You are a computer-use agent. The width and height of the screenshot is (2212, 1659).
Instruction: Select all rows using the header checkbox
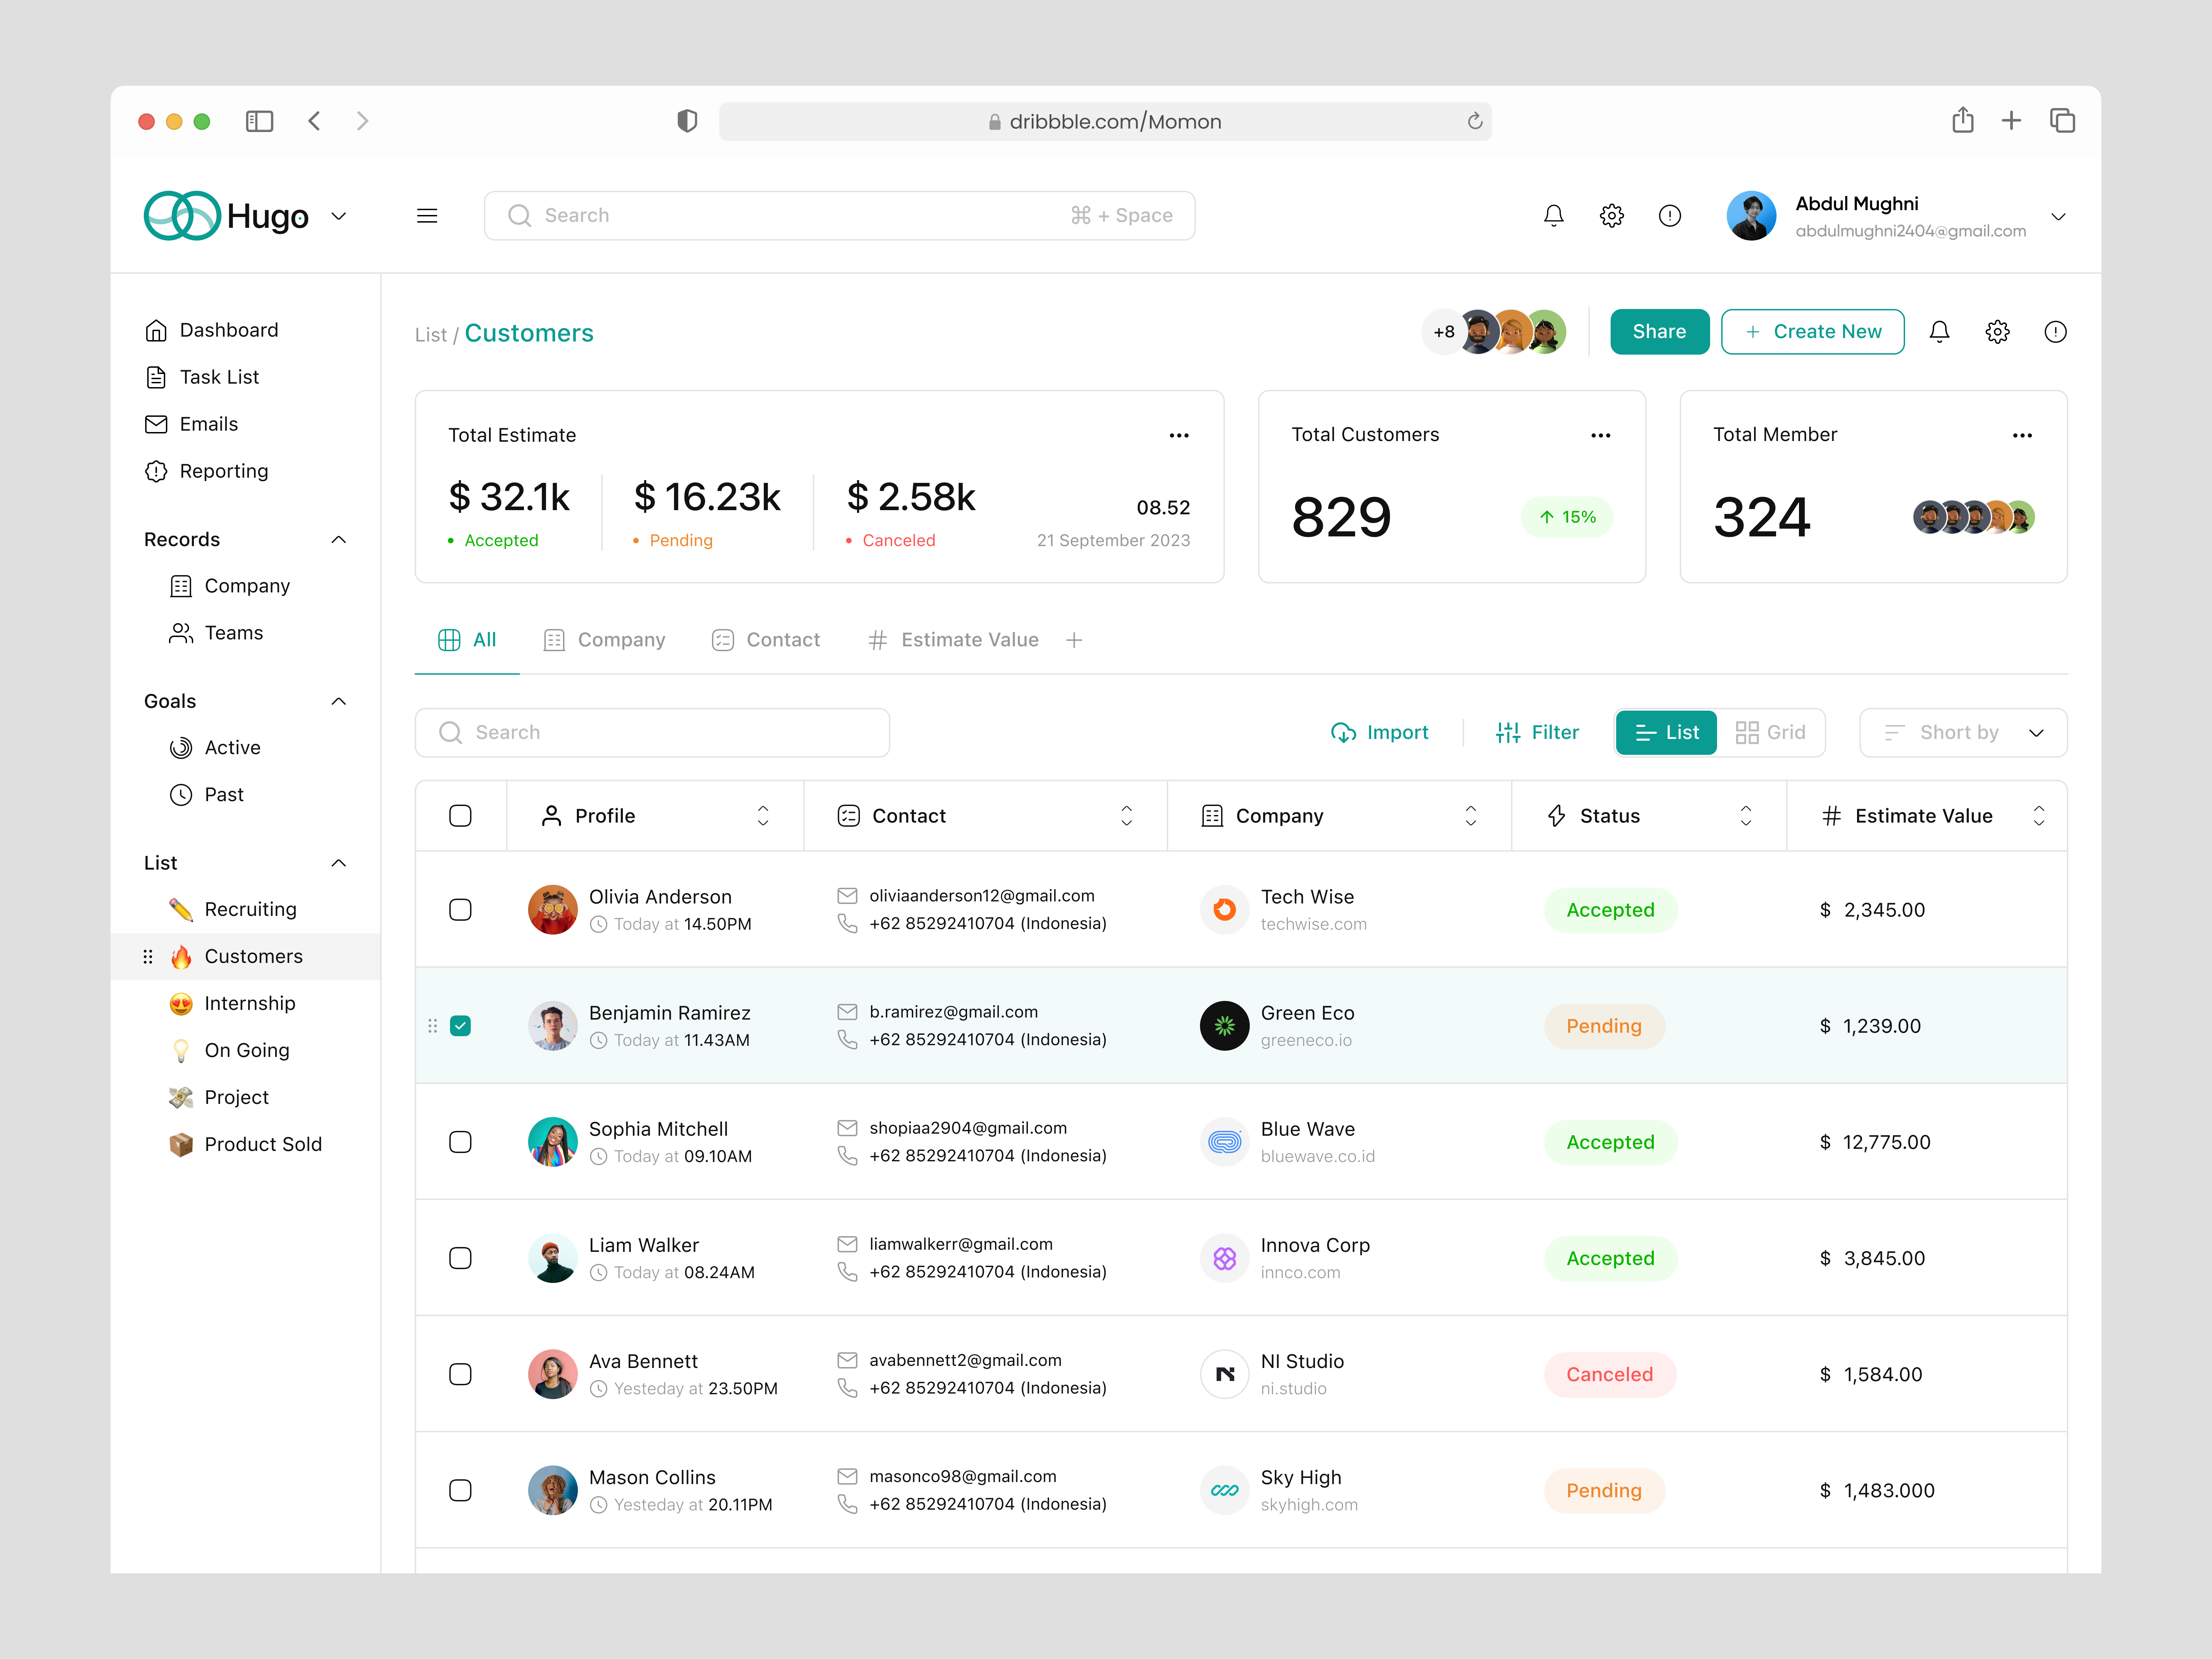[x=460, y=815]
